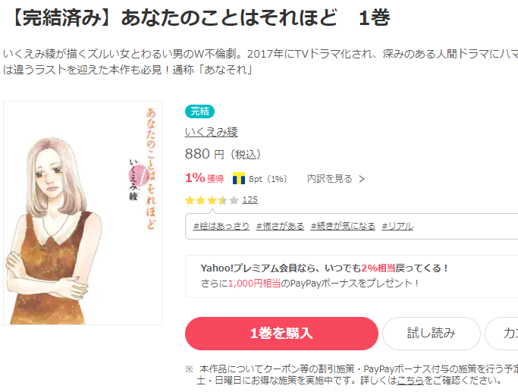
Task: Select the #怖さがある tag
Action: [280, 226]
